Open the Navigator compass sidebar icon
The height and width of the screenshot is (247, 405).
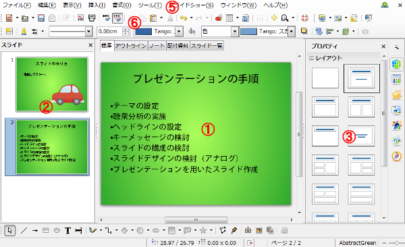[x=396, y=157]
